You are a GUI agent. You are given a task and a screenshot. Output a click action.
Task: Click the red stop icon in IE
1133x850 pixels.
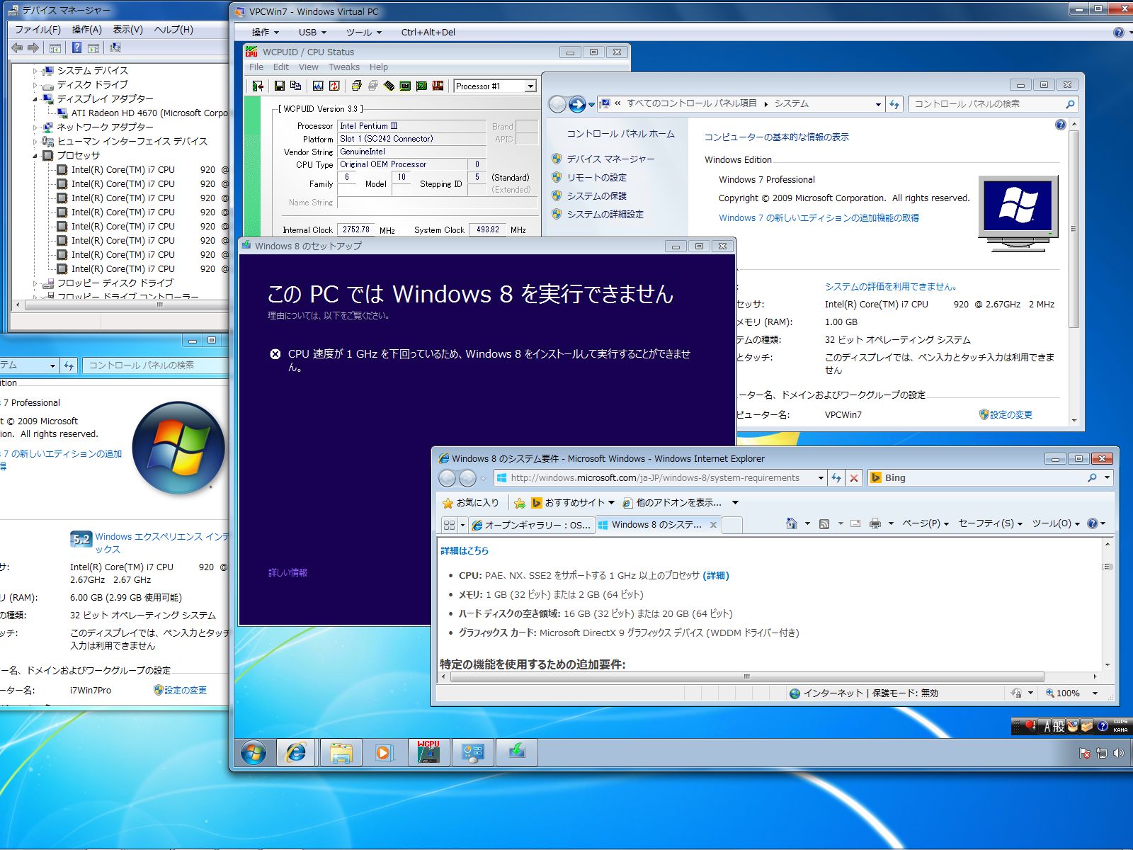click(854, 478)
